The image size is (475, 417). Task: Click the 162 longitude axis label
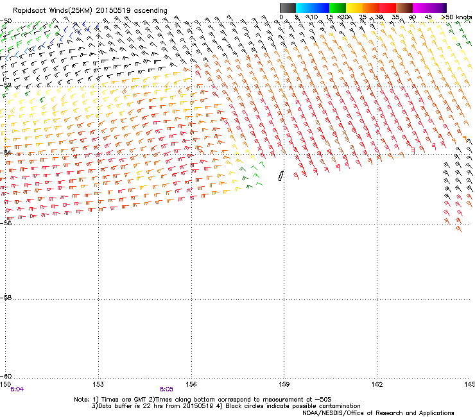pos(377,384)
